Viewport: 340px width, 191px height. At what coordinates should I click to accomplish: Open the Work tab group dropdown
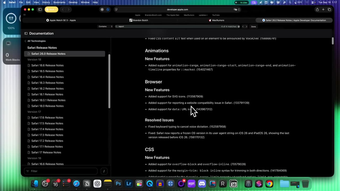click(52, 10)
